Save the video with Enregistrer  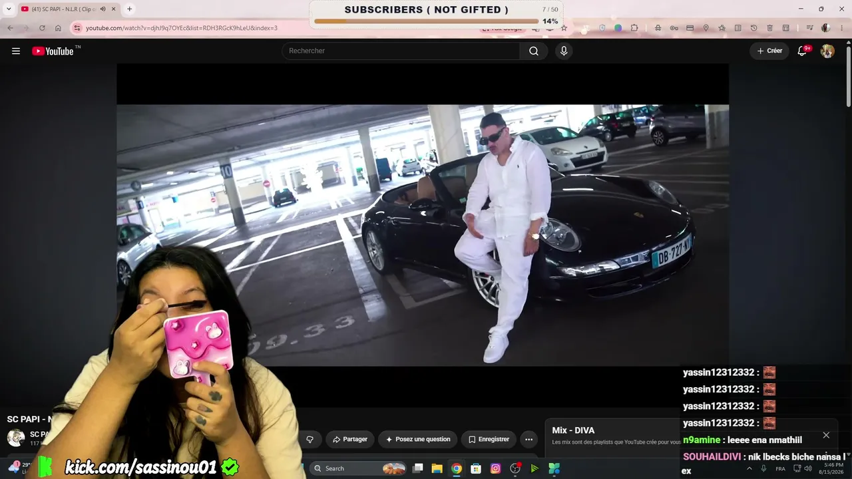(489, 439)
